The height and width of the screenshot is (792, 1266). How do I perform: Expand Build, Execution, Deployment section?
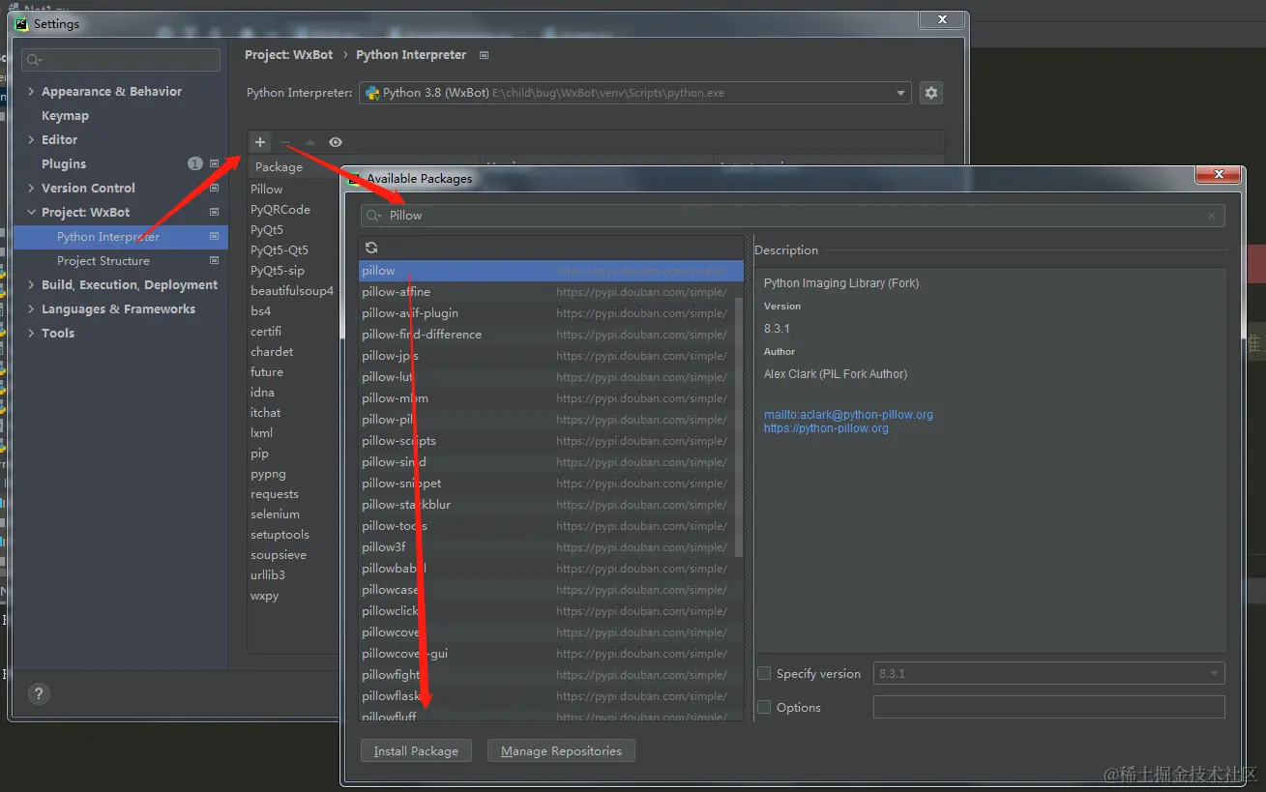tap(32, 285)
